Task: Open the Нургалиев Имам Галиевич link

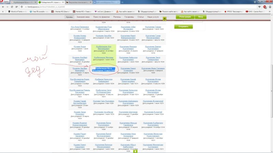Action: [153, 68]
